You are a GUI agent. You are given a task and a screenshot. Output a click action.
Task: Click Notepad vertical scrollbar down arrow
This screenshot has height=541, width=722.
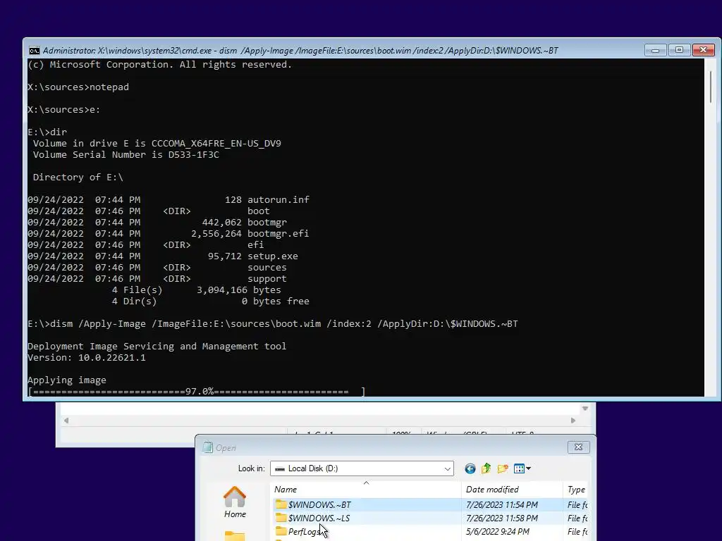[x=585, y=409]
